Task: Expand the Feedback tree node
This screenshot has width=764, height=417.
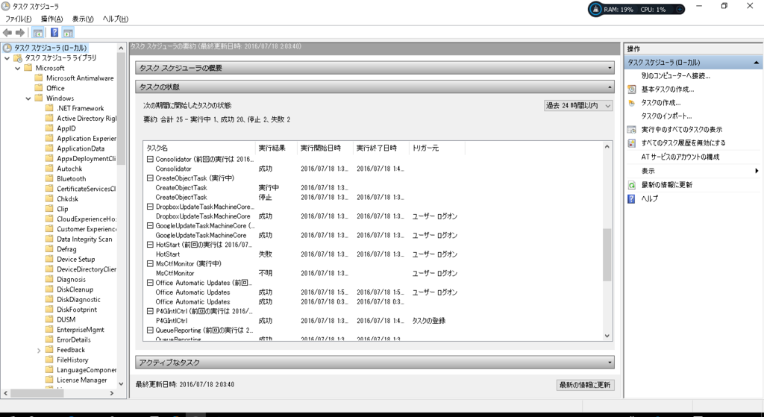Action: [39, 351]
